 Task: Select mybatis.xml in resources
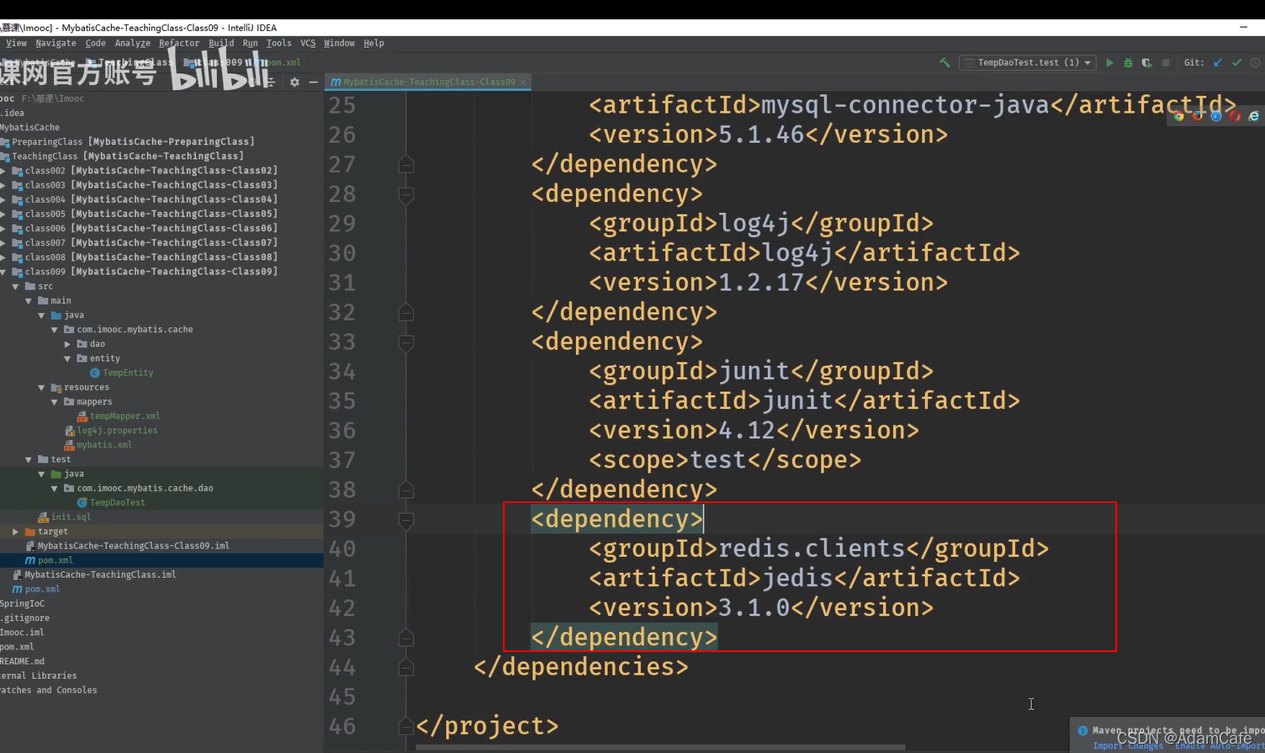(x=104, y=445)
